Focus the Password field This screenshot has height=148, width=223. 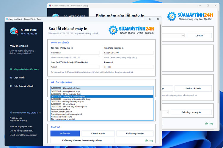(128, 67)
